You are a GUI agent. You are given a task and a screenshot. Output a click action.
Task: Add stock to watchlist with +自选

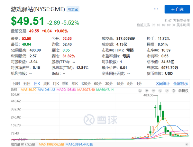(177, 9)
